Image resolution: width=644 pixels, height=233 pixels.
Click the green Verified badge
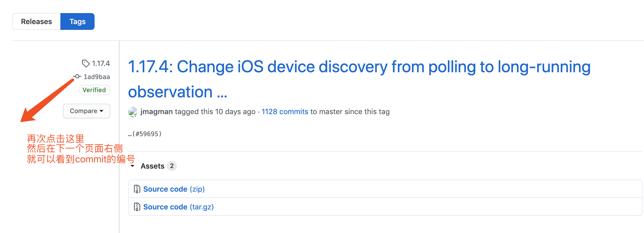click(x=94, y=90)
